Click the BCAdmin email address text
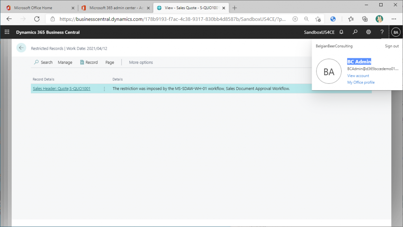This screenshot has width=403, height=227. click(373, 69)
